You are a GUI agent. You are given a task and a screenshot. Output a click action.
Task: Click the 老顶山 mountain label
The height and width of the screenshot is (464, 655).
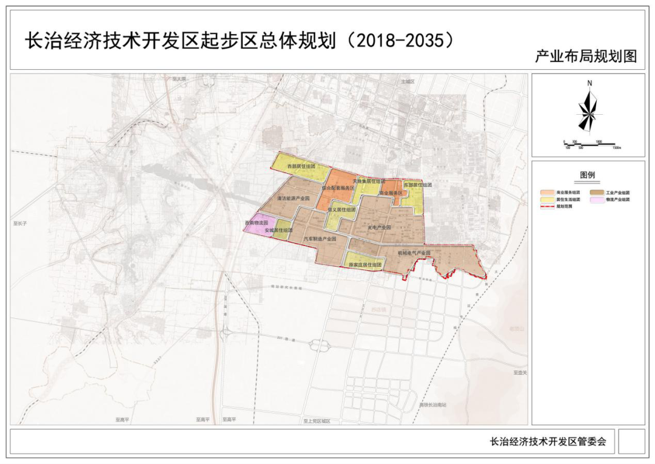517,329
